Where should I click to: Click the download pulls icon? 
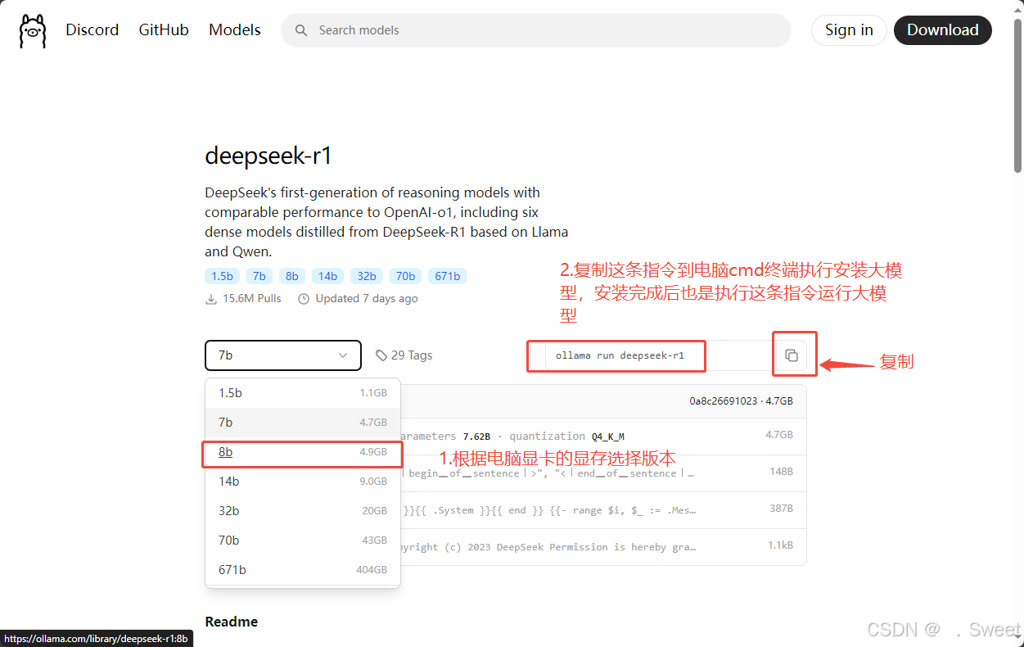211,299
